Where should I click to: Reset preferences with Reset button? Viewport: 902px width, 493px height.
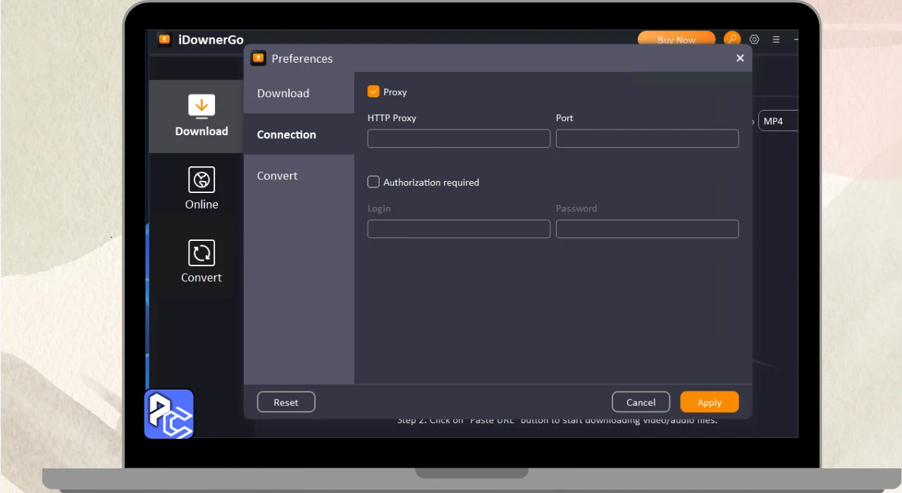[x=286, y=402]
